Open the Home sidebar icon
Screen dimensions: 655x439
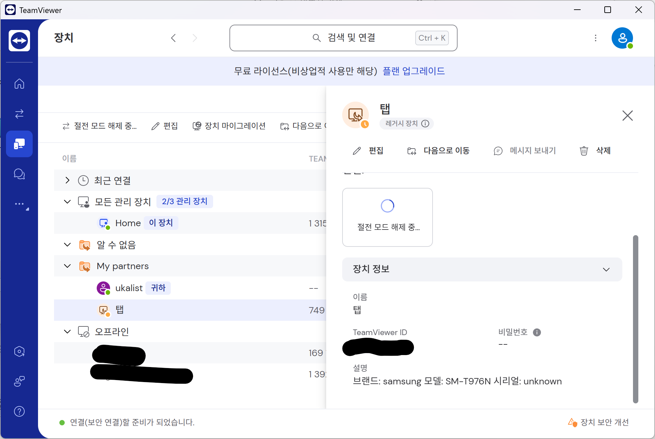[x=19, y=84]
